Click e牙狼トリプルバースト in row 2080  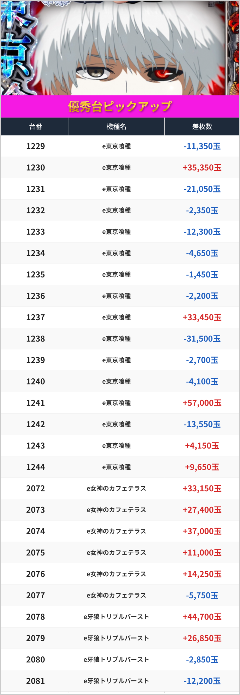click(116, 659)
